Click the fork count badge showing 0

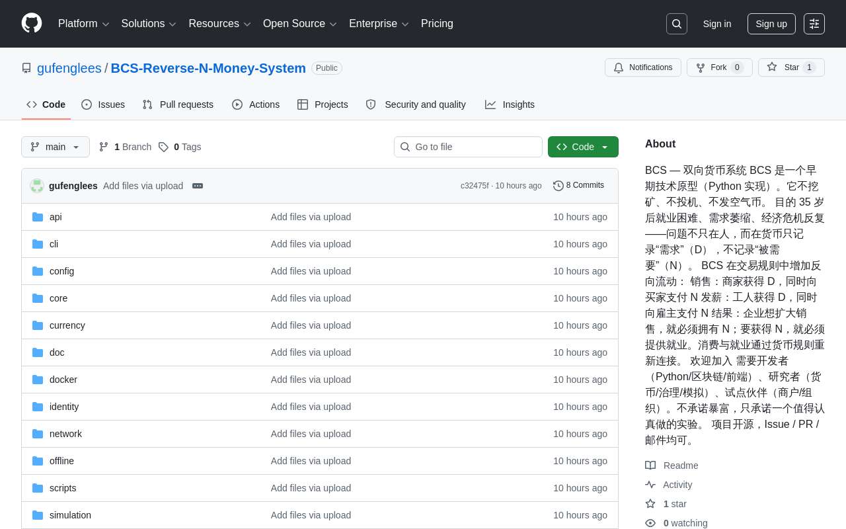click(x=737, y=67)
